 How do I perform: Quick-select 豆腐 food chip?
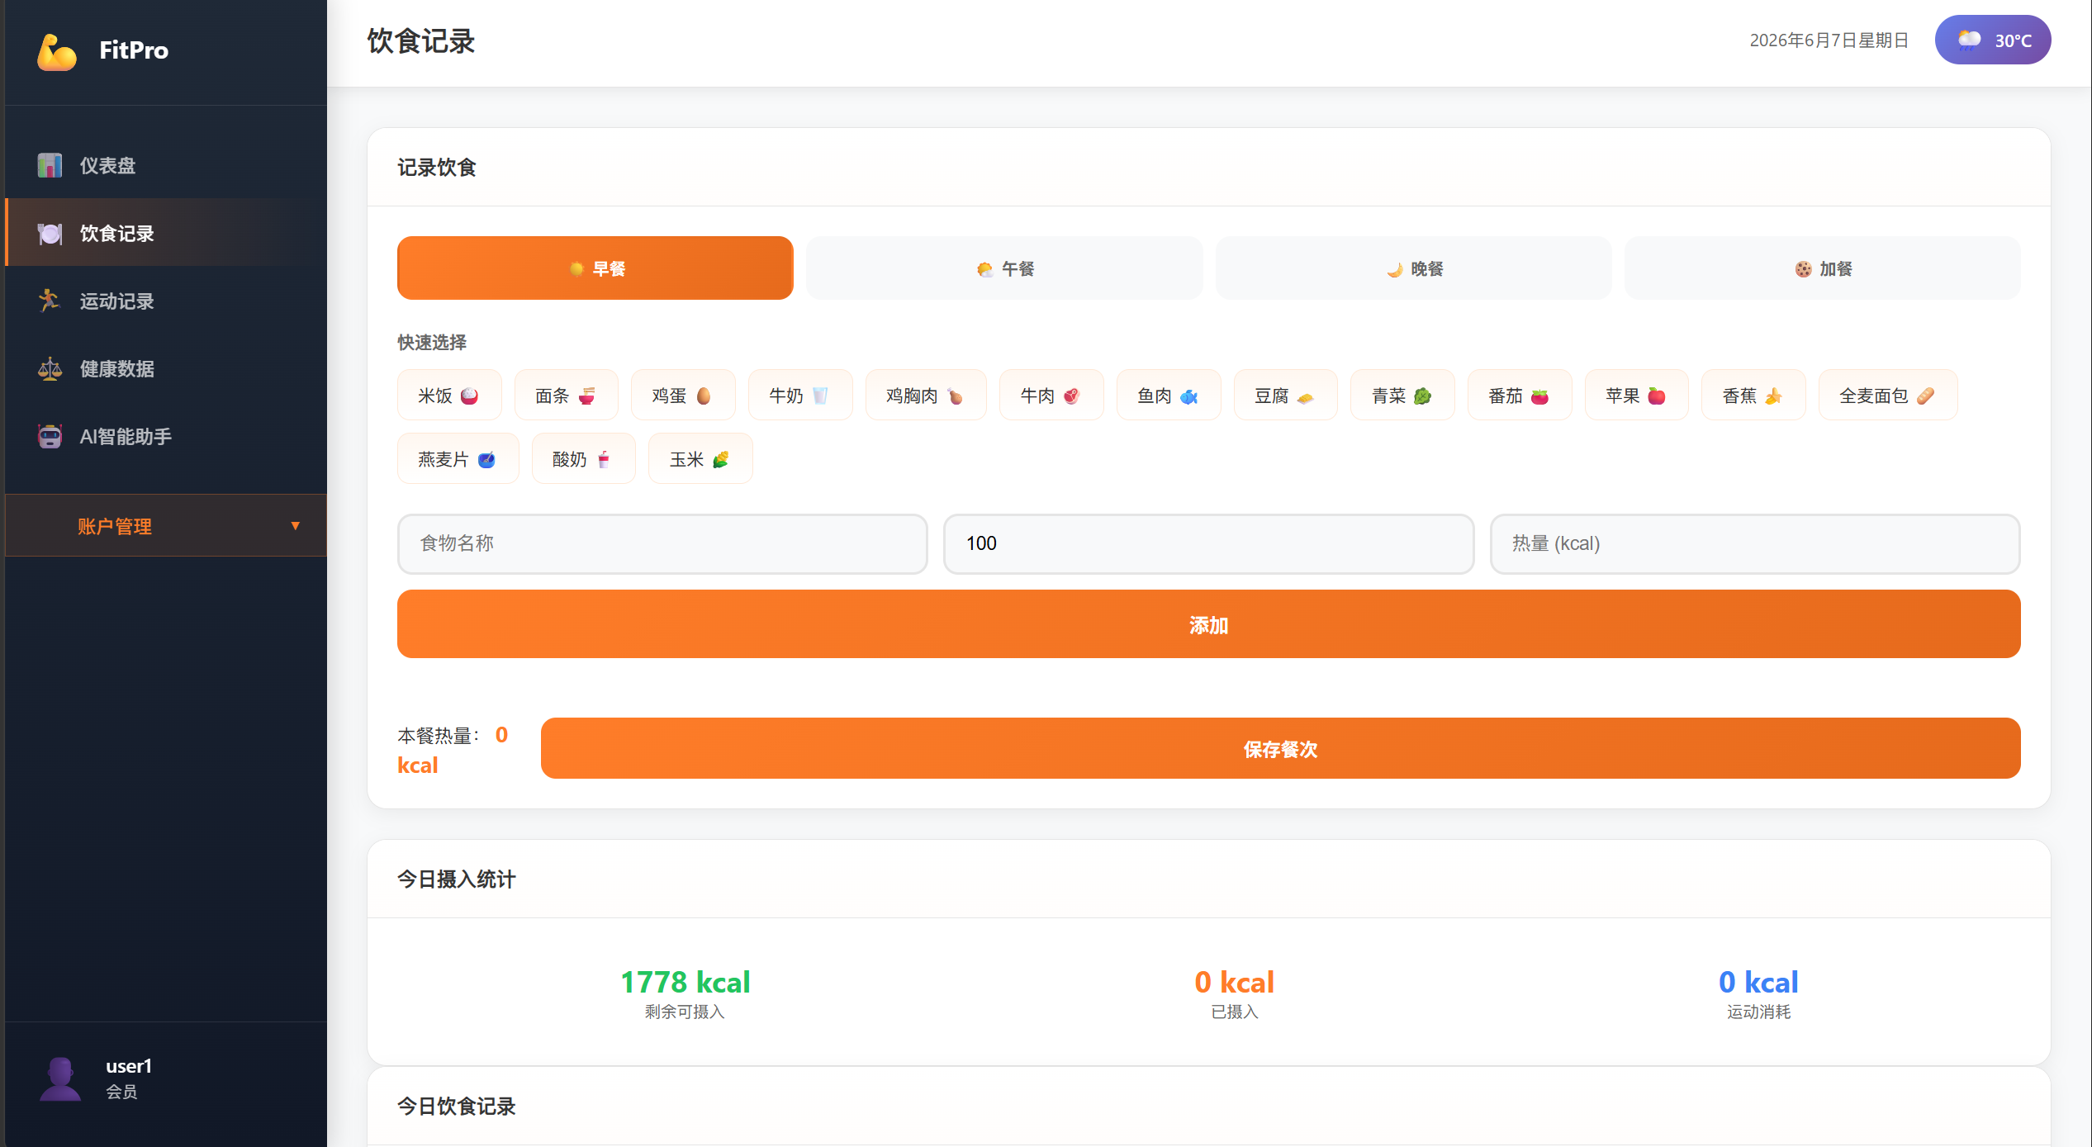coord(1285,396)
